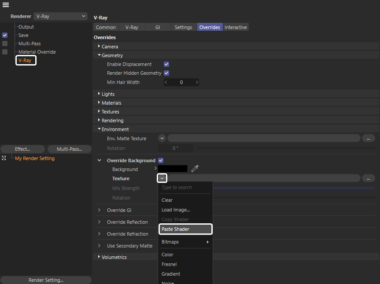The height and width of the screenshot is (284, 380).
Task: Pick color with the Background eyedropper
Action: pyautogui.click(x=195, y=168)
